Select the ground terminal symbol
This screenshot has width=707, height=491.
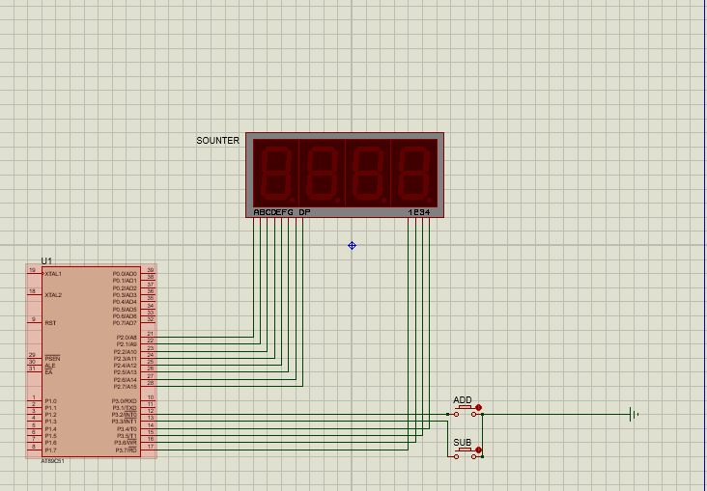(634, 414)
